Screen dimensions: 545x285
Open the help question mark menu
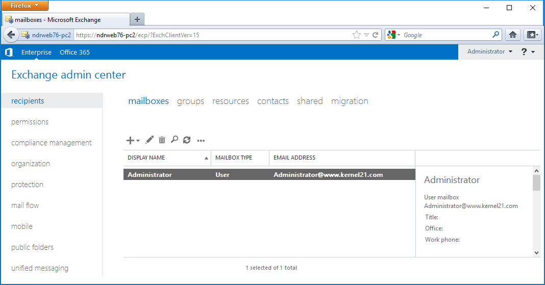pos(528,51)
